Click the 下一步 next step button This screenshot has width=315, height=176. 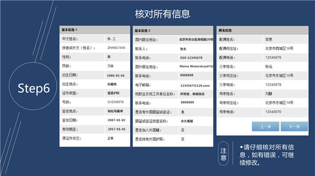[x=294, y=127]
